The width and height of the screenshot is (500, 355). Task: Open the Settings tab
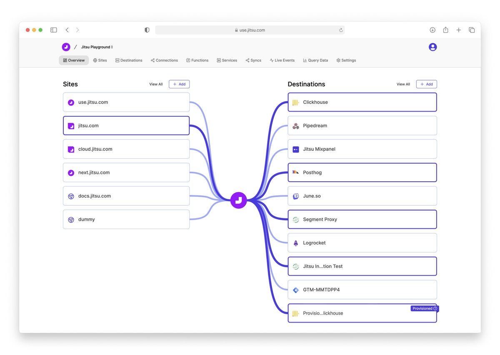click(346, 60)
